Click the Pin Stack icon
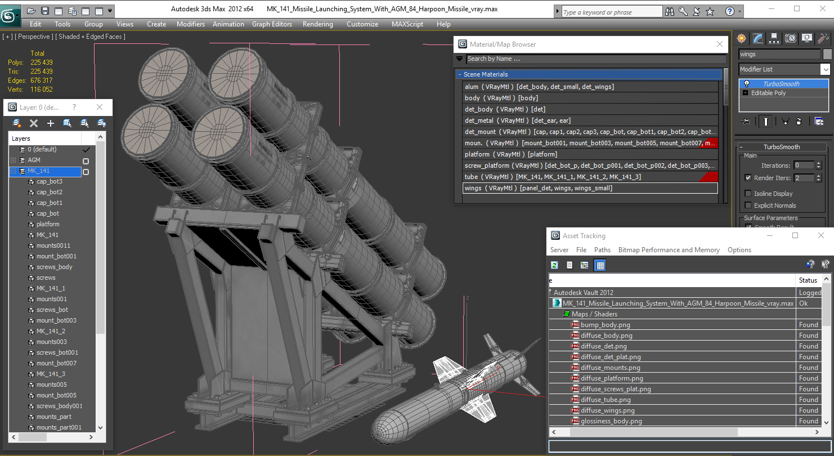 click(746, 121)
